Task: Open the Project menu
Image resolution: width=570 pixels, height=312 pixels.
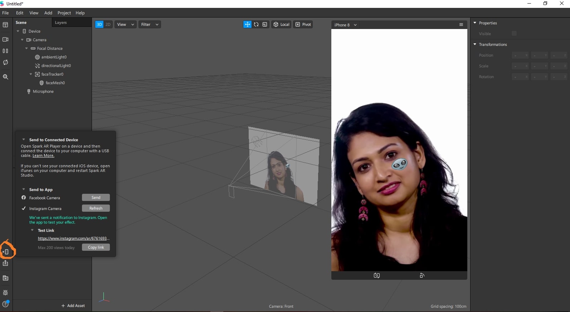Action: coord(64,13)
